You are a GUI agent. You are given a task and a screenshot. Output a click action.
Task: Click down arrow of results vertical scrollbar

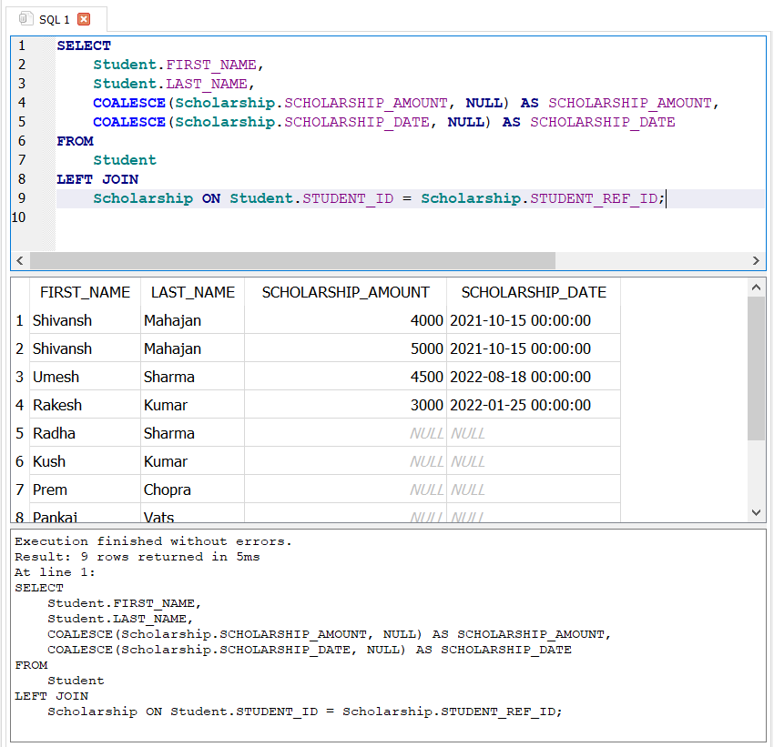(756, 513)
